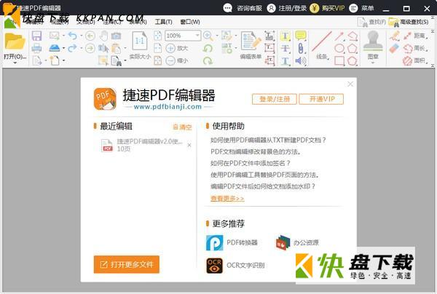Expand the 打开(O) dropdown arrow
The height and width of the screenshot is (294, 437).
(15, 63)
